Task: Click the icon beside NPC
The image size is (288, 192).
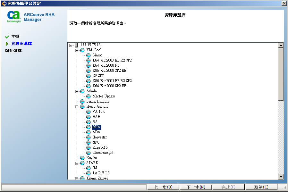Action: tap(88, 143)
